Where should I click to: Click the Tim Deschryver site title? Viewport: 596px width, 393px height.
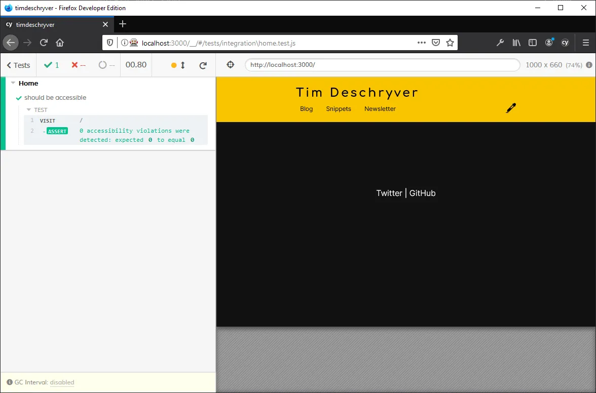(357, 92)
